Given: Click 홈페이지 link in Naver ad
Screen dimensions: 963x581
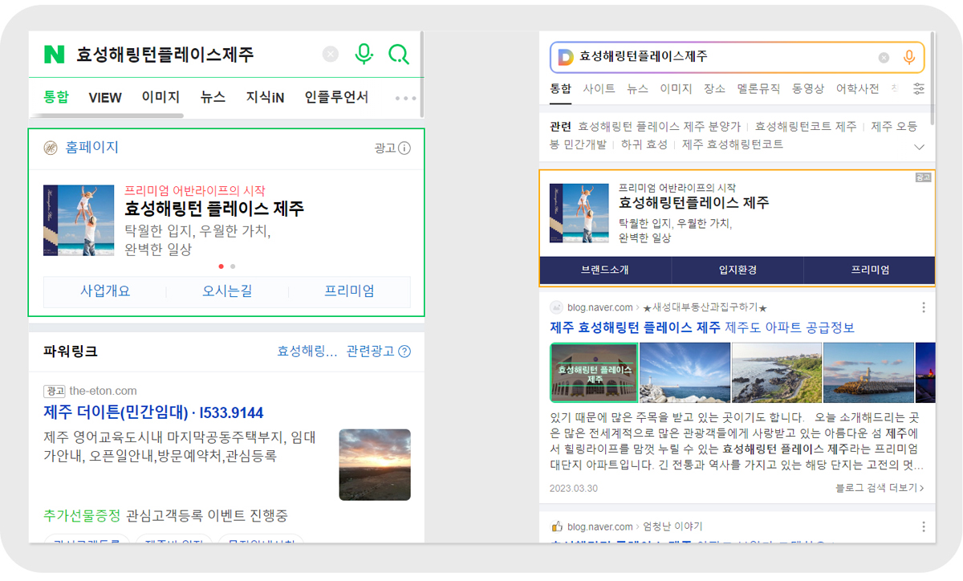Looking at the screenshot, I should click(91, 148).
